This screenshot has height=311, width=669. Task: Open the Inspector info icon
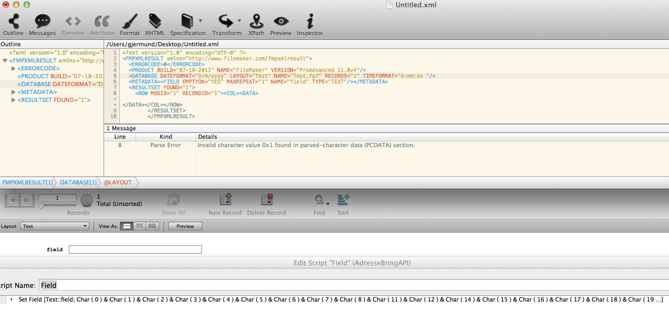coord(310,22)
